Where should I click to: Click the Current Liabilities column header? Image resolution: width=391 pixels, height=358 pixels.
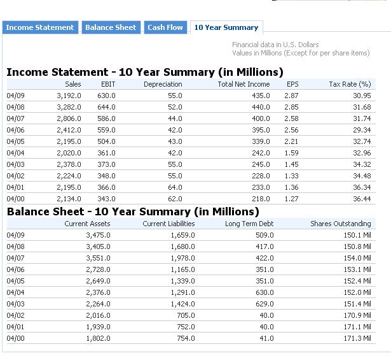[x=168, y=224]
